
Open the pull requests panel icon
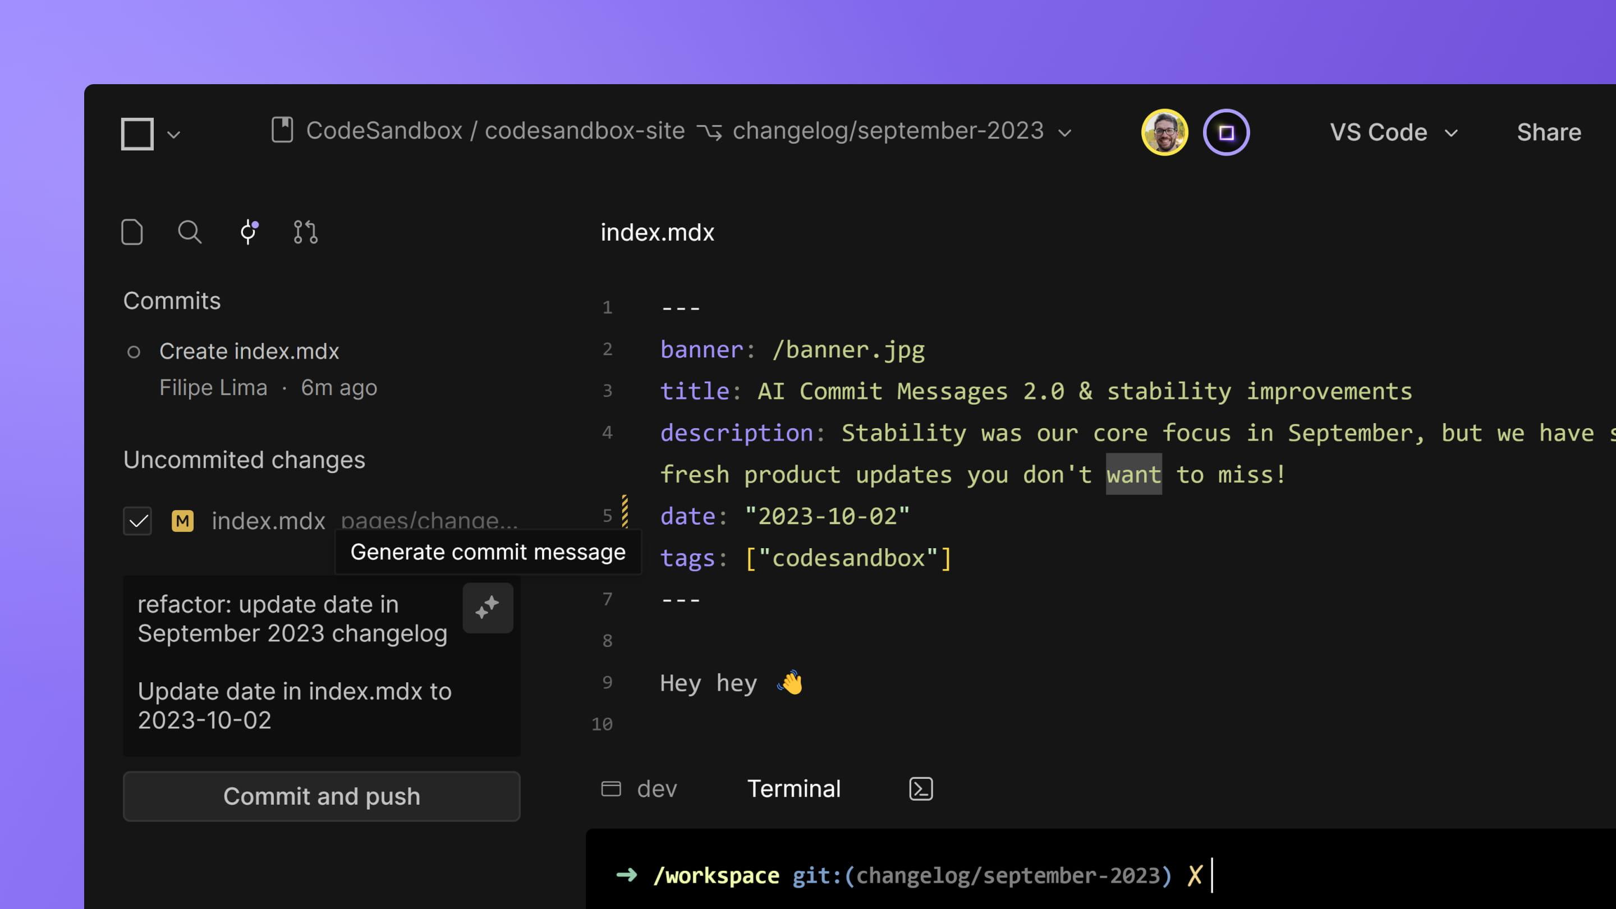pos(305,232)
